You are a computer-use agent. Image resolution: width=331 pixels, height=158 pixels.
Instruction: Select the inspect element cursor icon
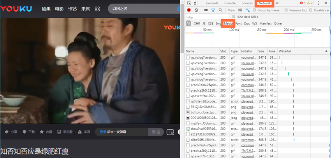[189, 3]
